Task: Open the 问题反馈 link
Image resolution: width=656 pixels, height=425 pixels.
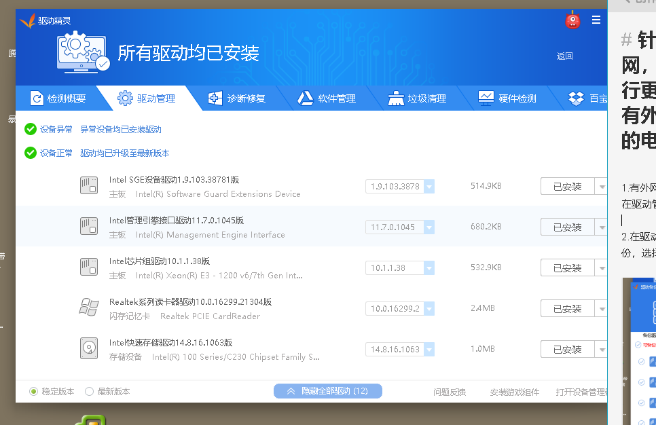Action: tap(450, 392)
